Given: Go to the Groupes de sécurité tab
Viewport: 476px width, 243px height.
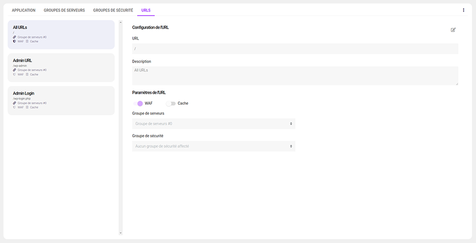Looking at the screenshot, I should pyautogui.click(x=113, y=10).
